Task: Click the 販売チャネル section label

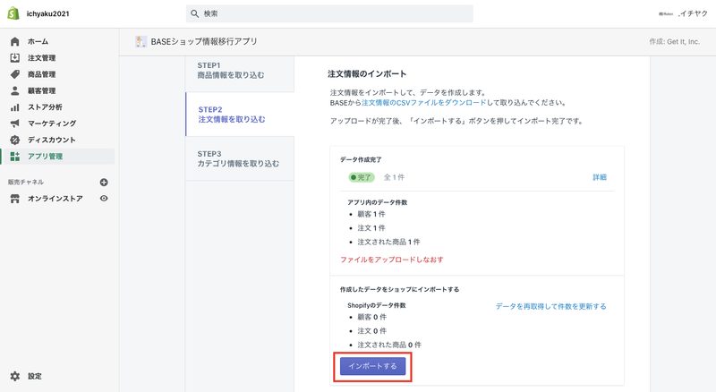Action: click(26, 182)
